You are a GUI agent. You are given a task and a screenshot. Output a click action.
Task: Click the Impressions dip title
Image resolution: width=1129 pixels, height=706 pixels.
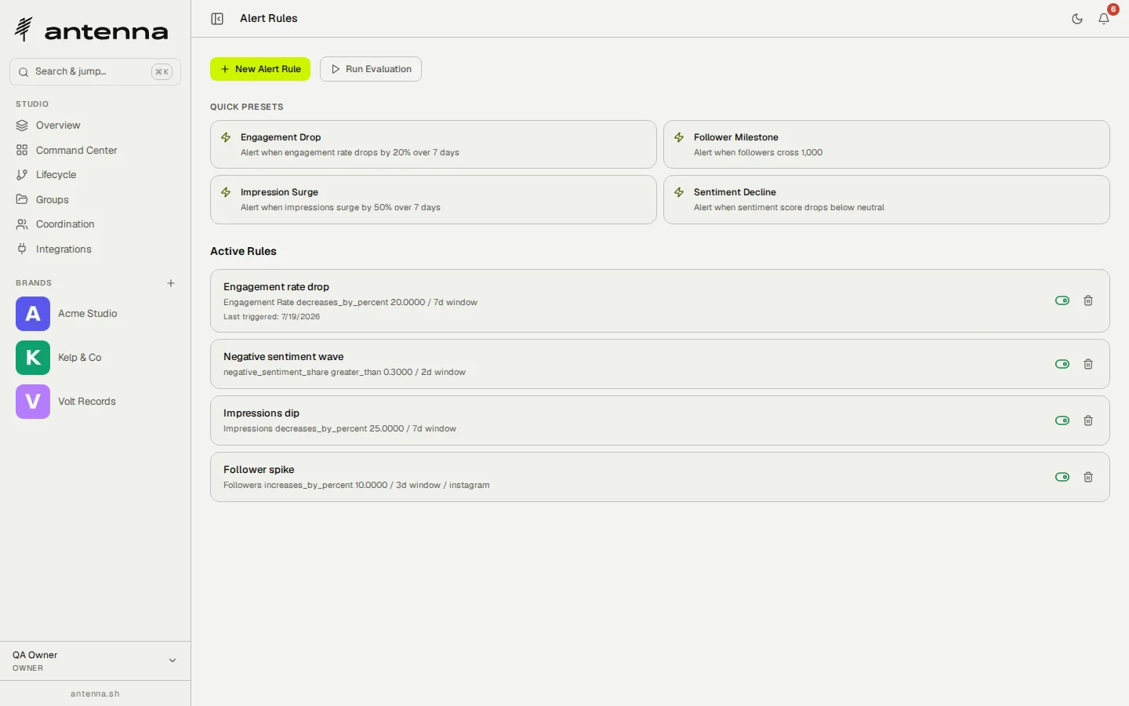[261, 413]
